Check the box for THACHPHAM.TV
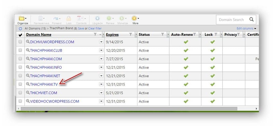 (x=20, y=84)
